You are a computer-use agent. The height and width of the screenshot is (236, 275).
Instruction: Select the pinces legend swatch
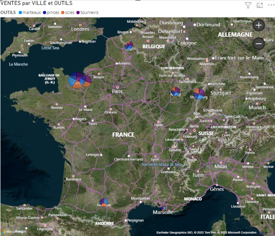[x=44, y=13]
